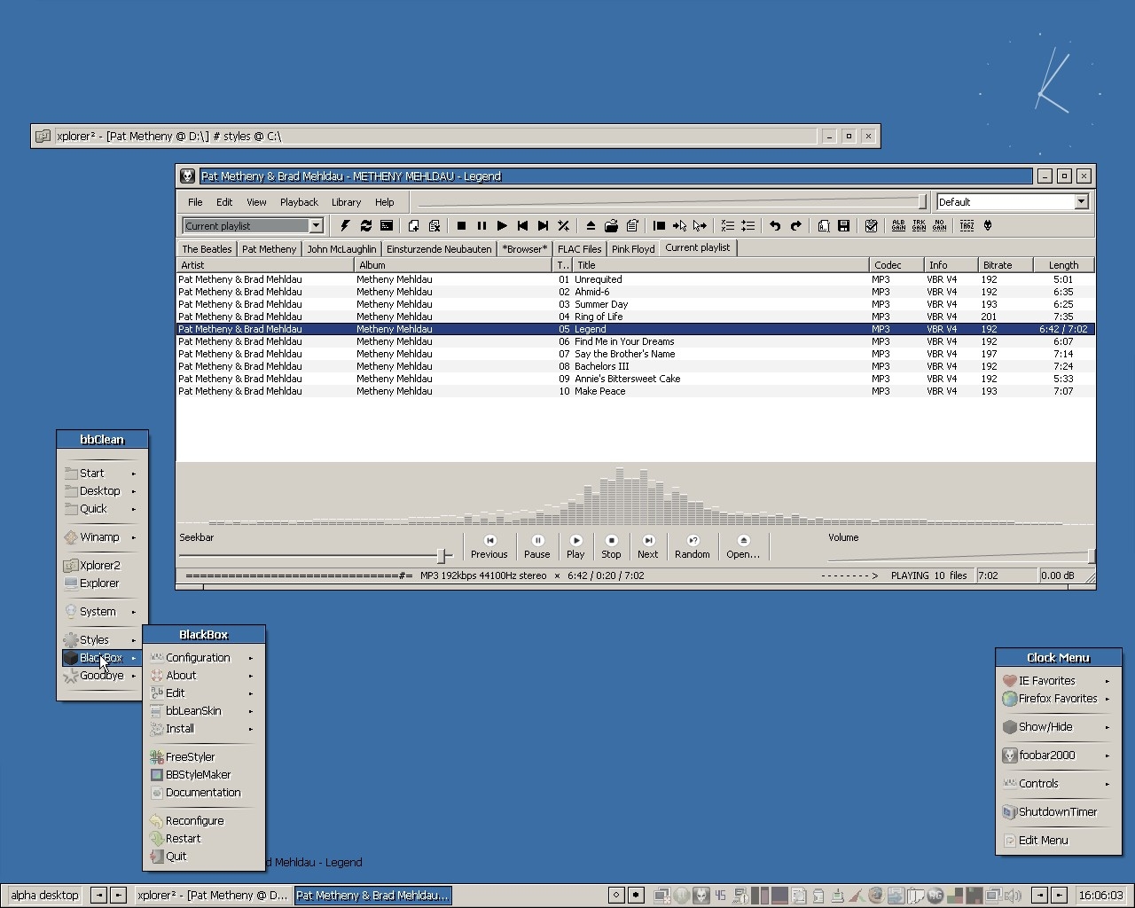The image size is (1135, 908).
Task: Click the circular refresh arrows toolbar icon
Action: (x=365, y=226)
